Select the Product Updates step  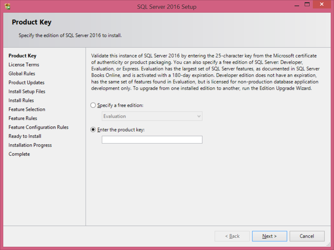click(26, 83)
